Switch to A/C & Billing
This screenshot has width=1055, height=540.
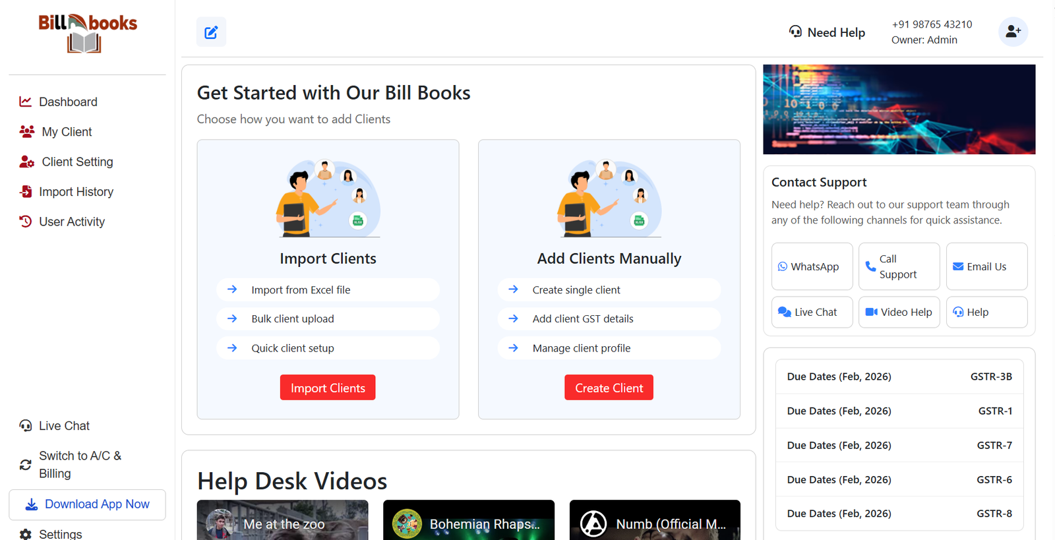coord(79,464)
